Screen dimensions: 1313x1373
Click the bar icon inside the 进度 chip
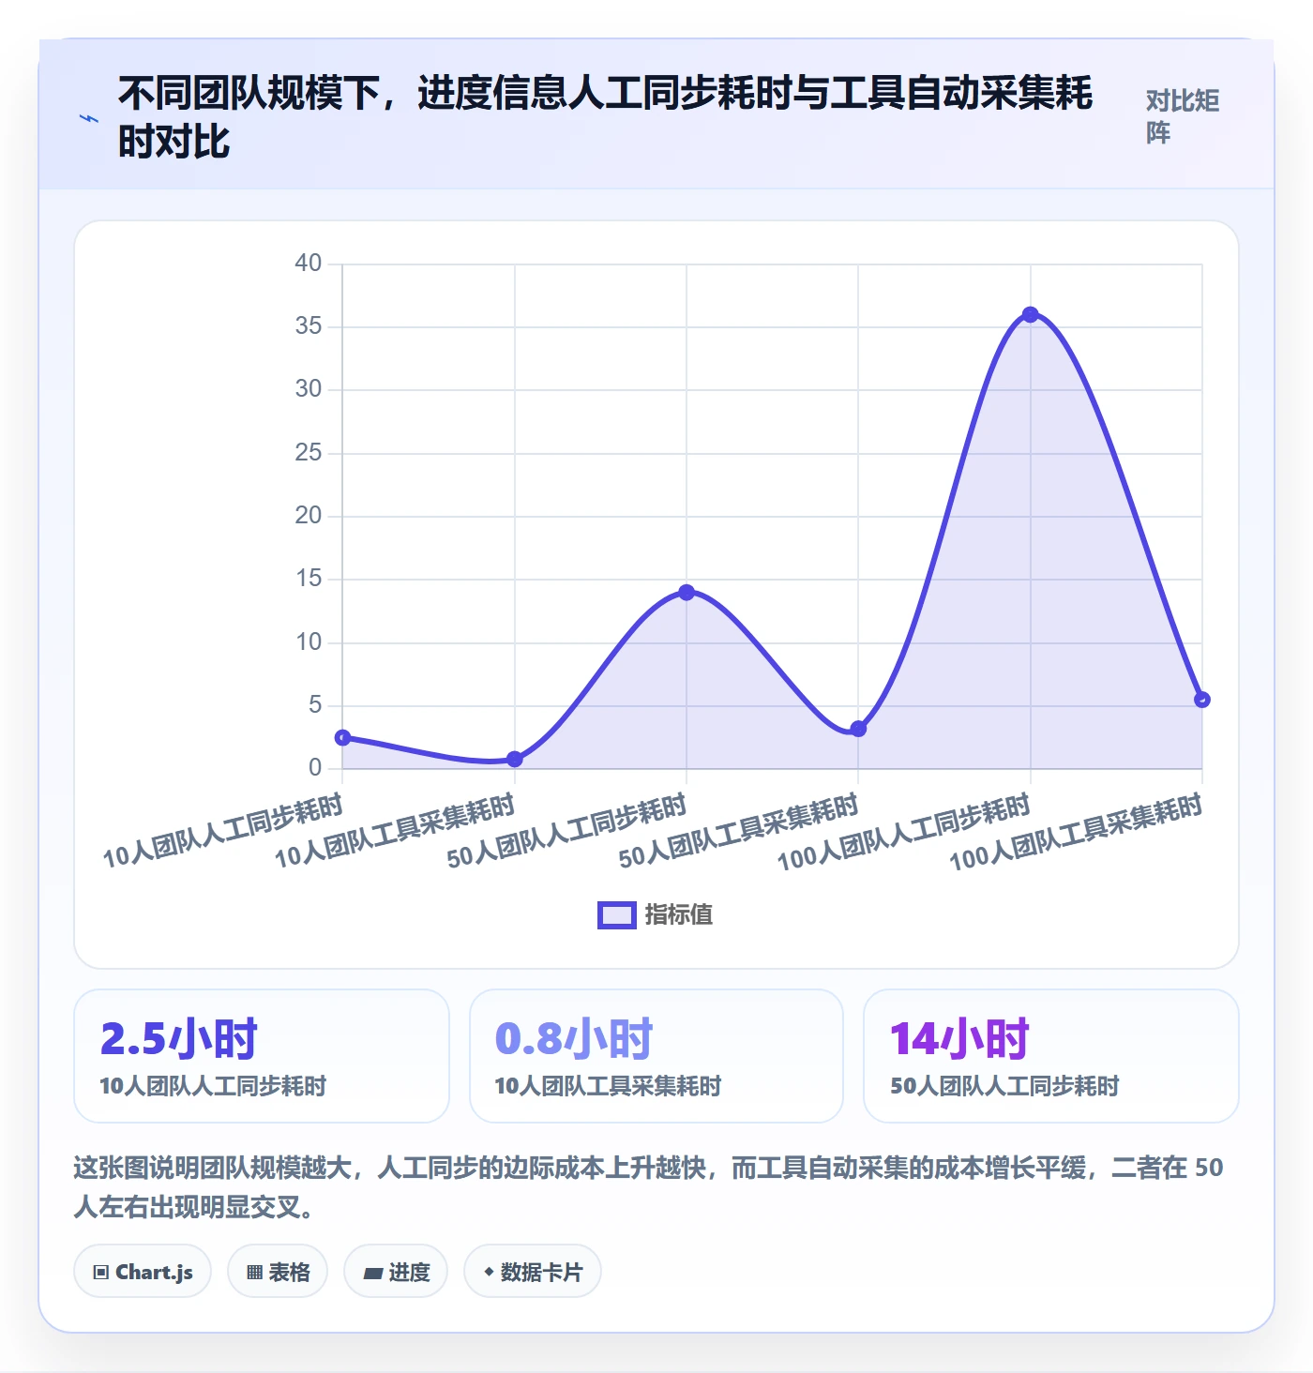[373, 1274]
